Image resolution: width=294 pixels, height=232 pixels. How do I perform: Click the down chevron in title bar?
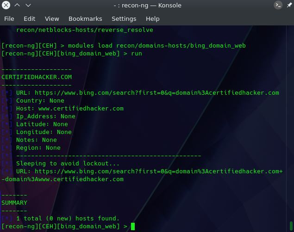(28, 5)
